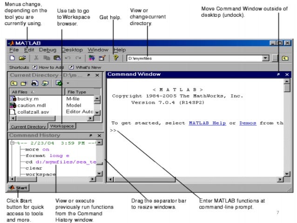Click the MATLAB Start button
The image size is (297, 223).
[18, 188]
